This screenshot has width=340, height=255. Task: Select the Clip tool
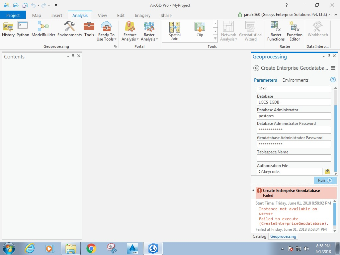coord(200,30)
